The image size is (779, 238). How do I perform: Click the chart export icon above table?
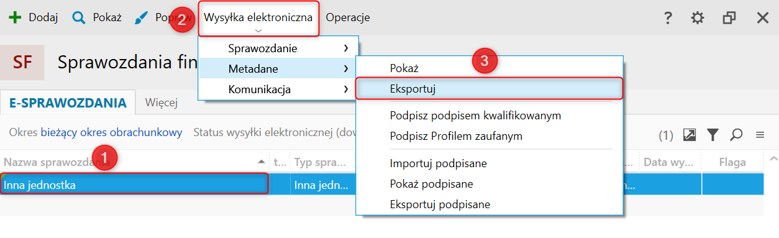[690, 134]
